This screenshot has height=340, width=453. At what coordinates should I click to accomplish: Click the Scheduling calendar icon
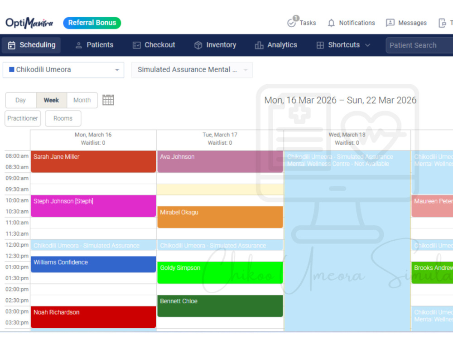point(12,45)
